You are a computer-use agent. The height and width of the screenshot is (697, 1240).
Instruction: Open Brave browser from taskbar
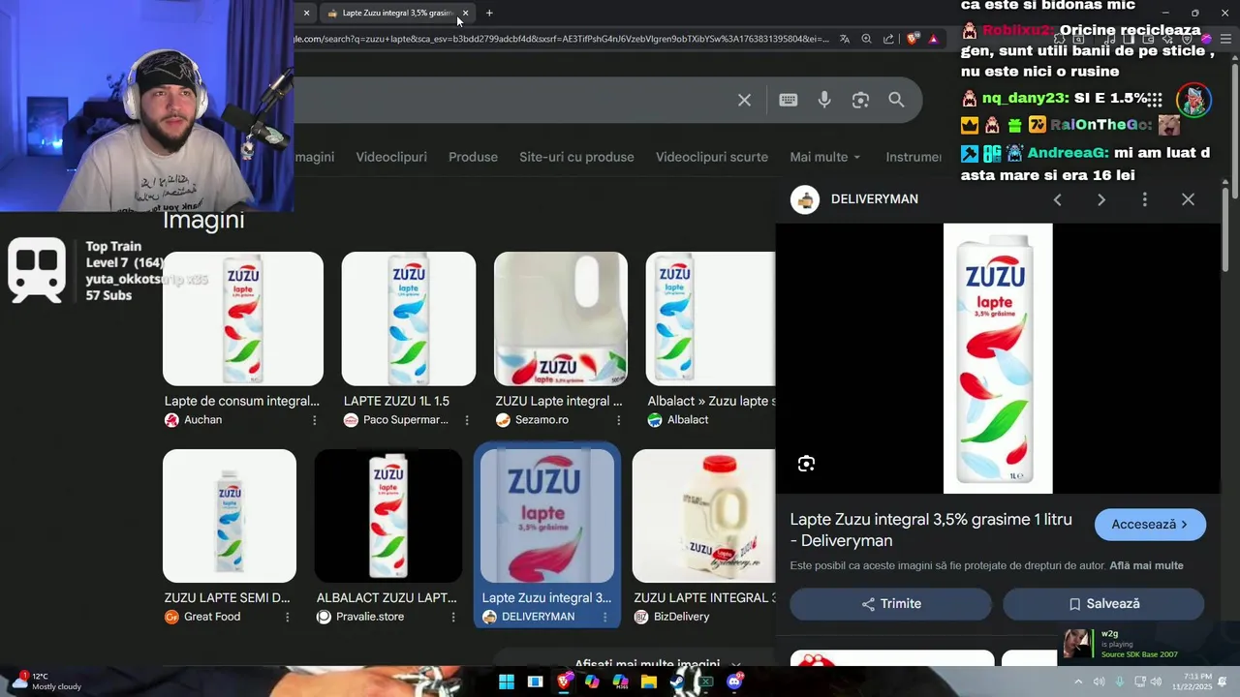coord(564,682)
